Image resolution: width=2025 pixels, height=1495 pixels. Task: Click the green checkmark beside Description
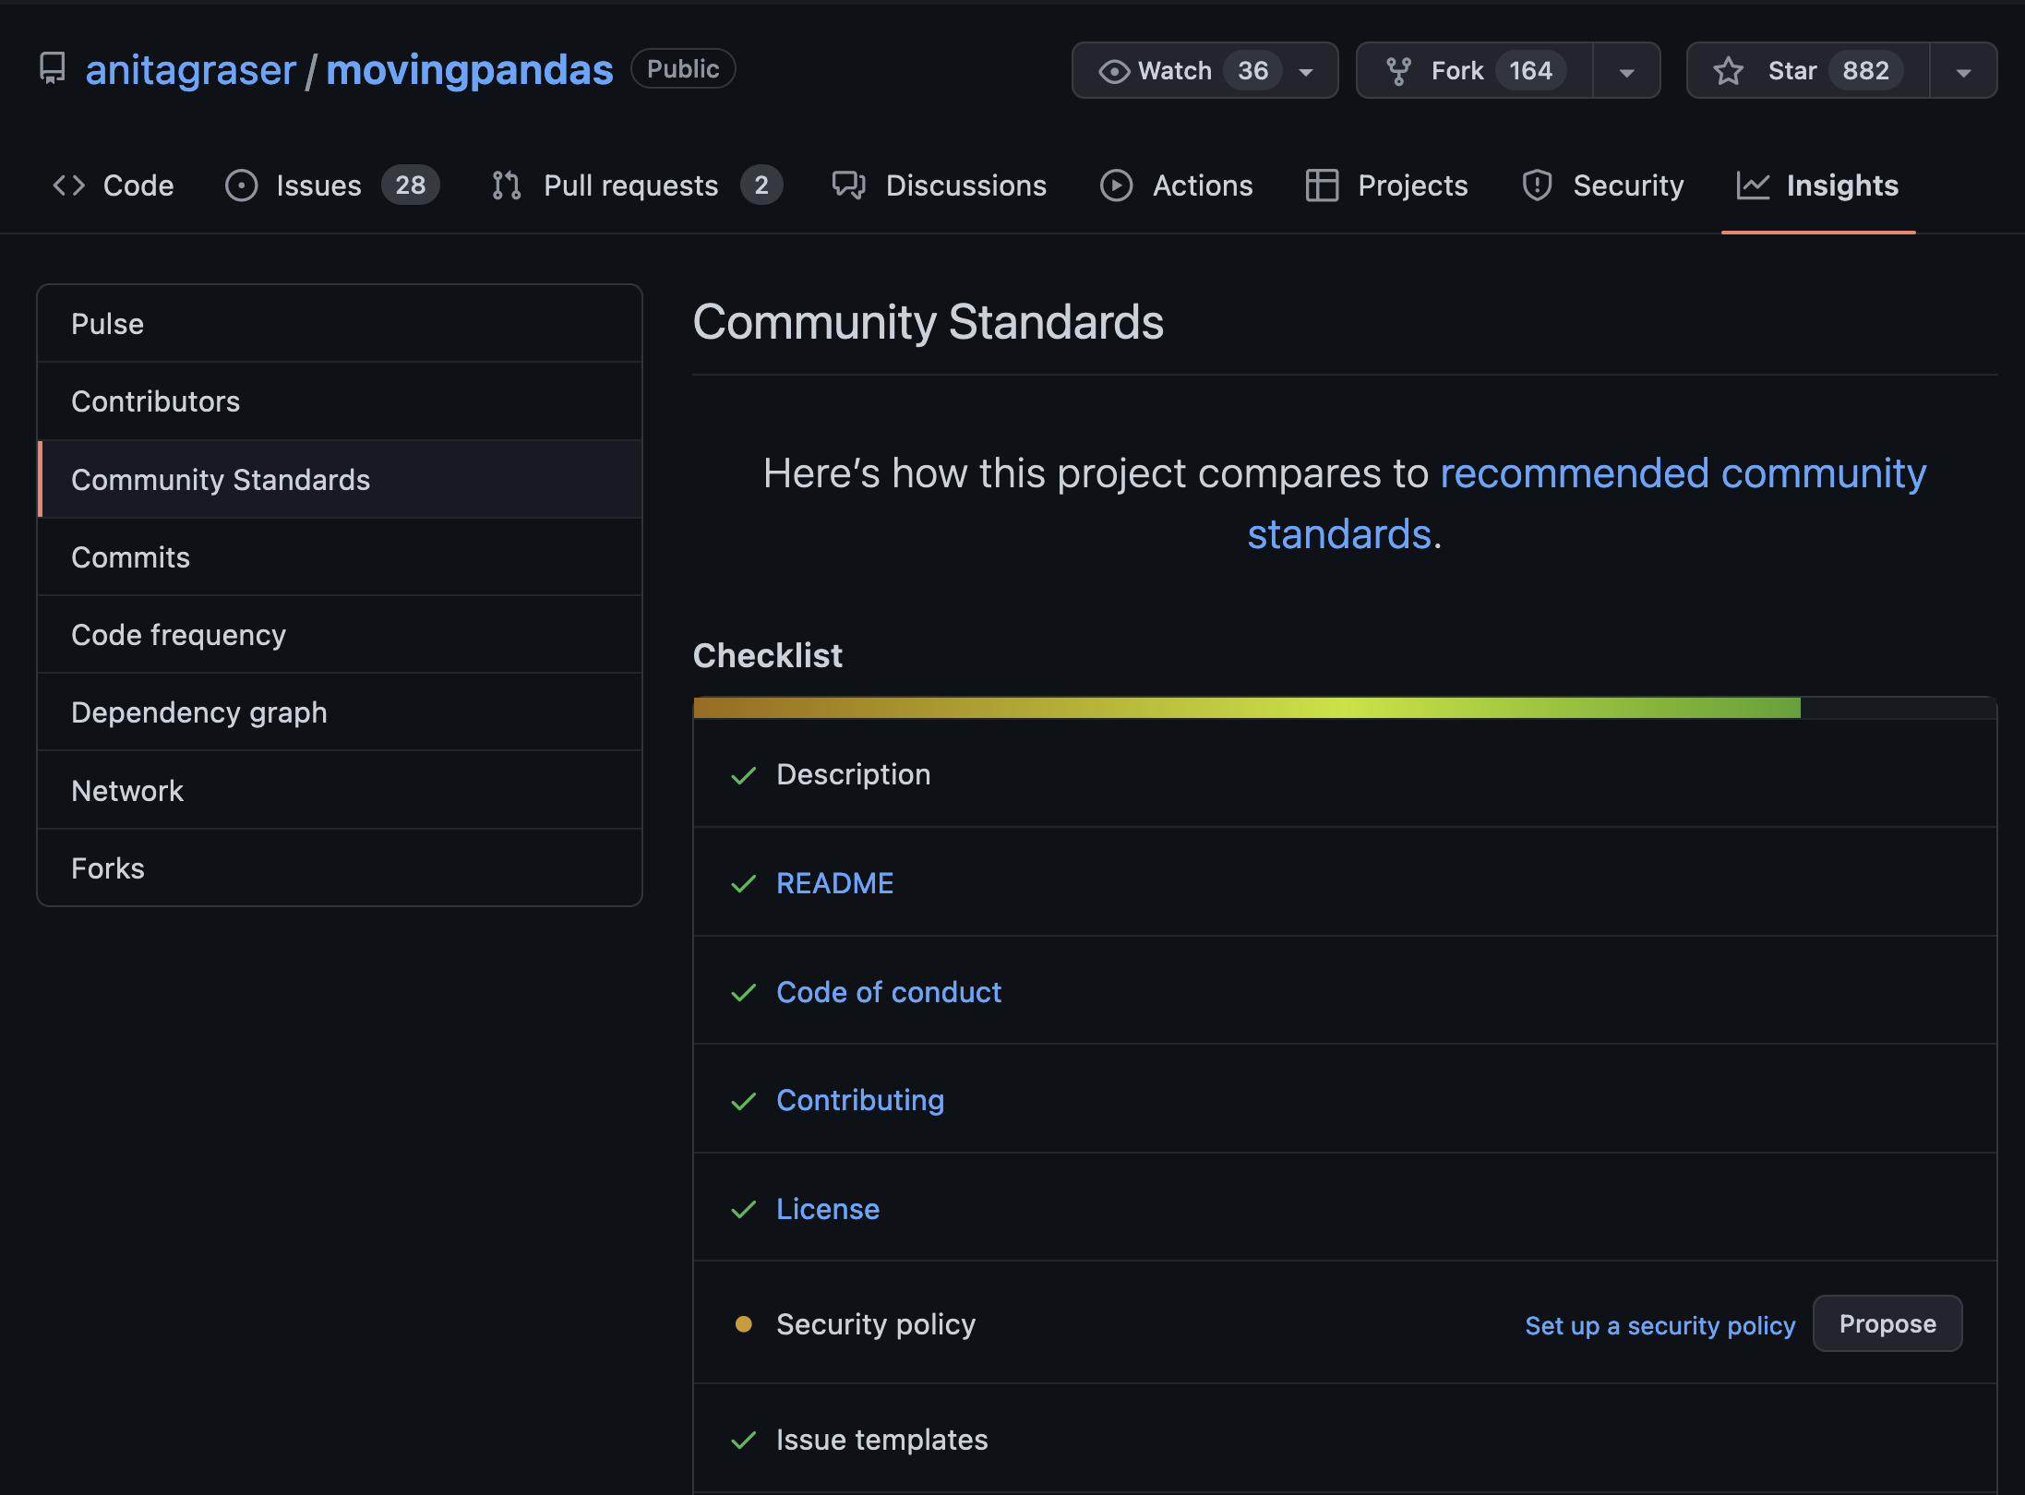(x=743, y=775)
